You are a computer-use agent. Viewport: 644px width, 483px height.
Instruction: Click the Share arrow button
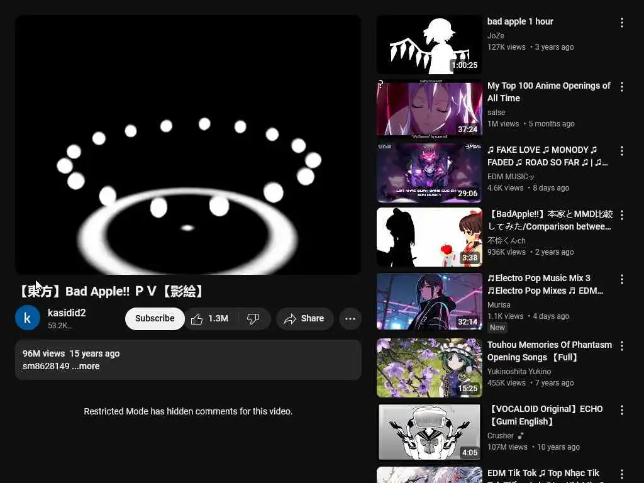304,319
